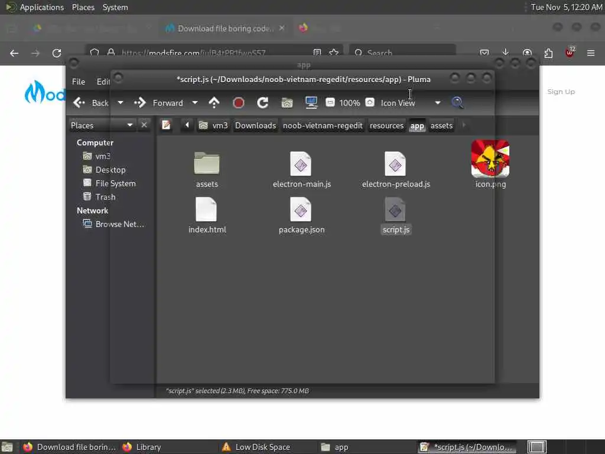Image resolution: width=605 pixels, height=454 pixels.
Task: Jump to noob-vietnam-regedit path segment
Action: coord(323,125)
